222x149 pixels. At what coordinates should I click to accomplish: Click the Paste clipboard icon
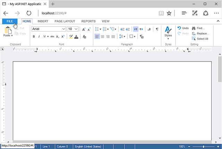[8, 30]
